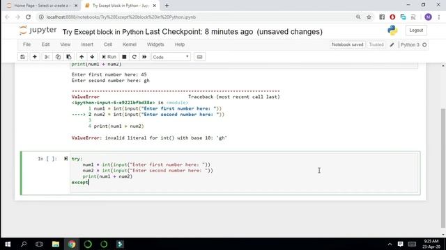Restart the kernel icon
The height and width of the screenshot is (250, 446).
tap(134, 57)
